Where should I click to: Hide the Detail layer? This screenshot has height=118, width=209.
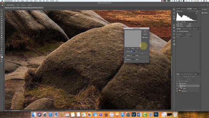177,86
